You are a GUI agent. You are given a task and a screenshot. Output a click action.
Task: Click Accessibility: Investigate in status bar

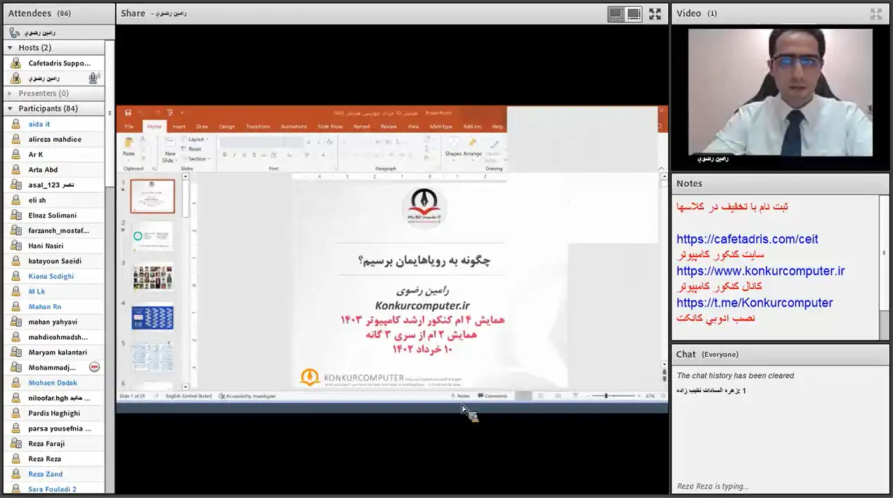pos(247,396)
